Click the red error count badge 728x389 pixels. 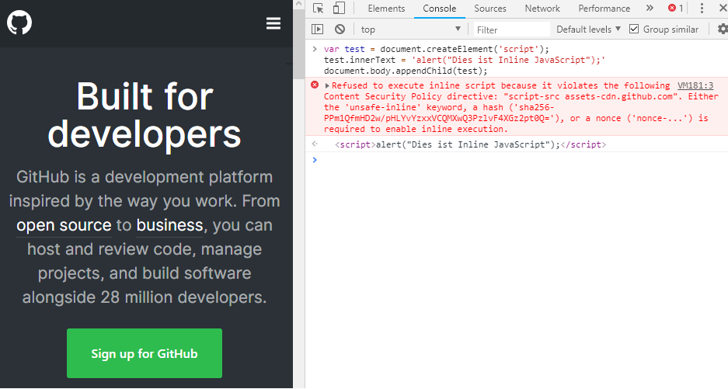[675, 9]
